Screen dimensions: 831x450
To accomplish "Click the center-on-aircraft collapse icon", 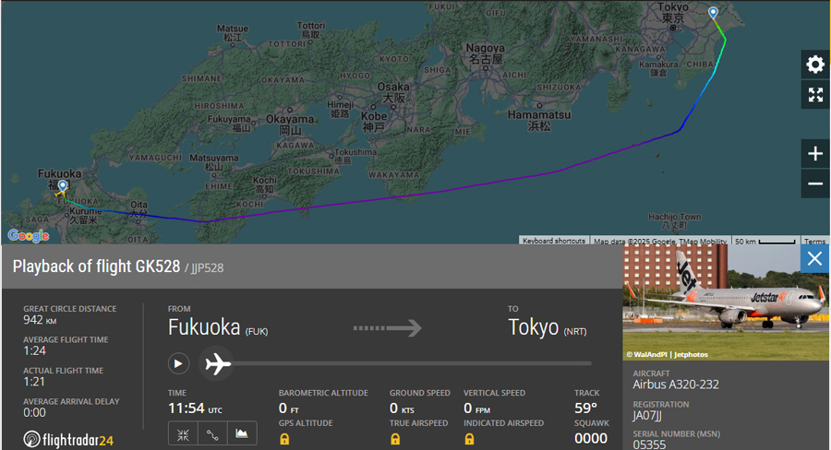I will [183, 434].
